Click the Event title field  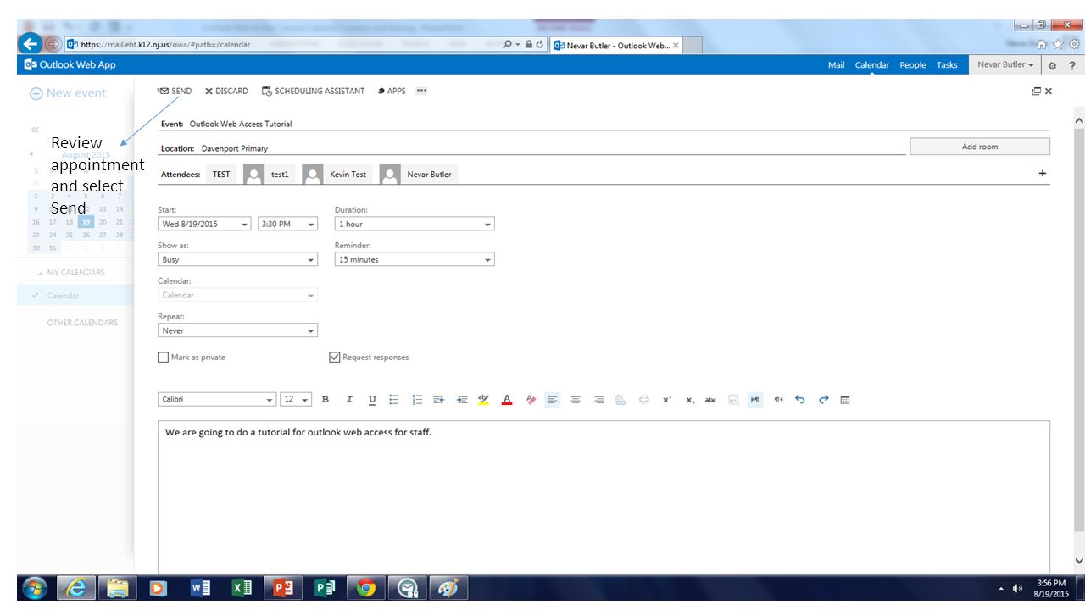pos(604,124)
